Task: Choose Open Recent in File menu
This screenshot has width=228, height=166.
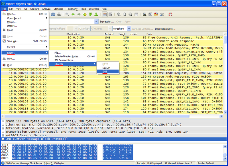Action: pyautogui.click(x=25, y=18)
